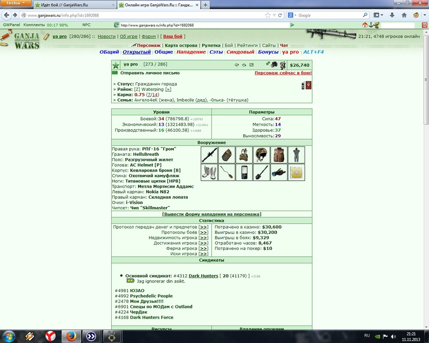Click the green go arrow in GWPanel
The height and width of the screenshot is (343, 429).
[292, 25]
